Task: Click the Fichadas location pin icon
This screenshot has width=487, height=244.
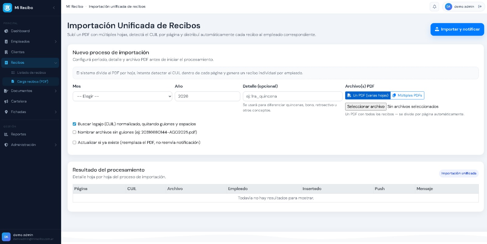Action: click(6, 112)
